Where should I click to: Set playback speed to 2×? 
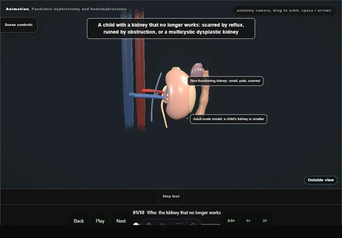coord(265,220)
